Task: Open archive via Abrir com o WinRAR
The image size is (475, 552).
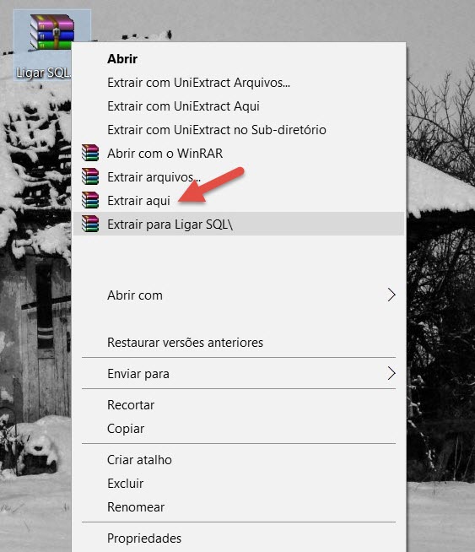Action: coord(239,153)
